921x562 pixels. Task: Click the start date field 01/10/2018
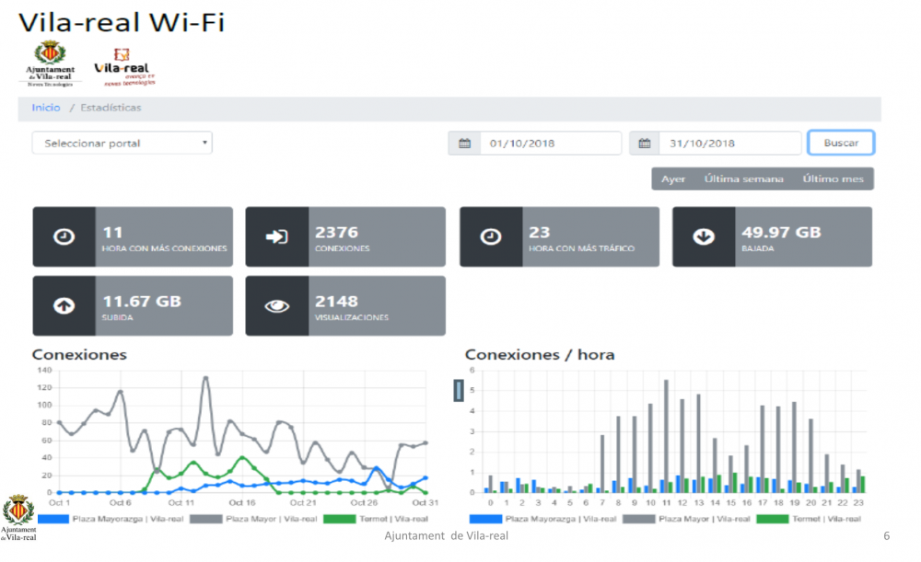click(x=550, y=143)
